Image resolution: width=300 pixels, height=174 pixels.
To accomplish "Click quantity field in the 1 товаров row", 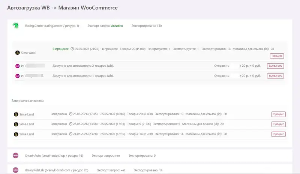I will coord(234,76).
